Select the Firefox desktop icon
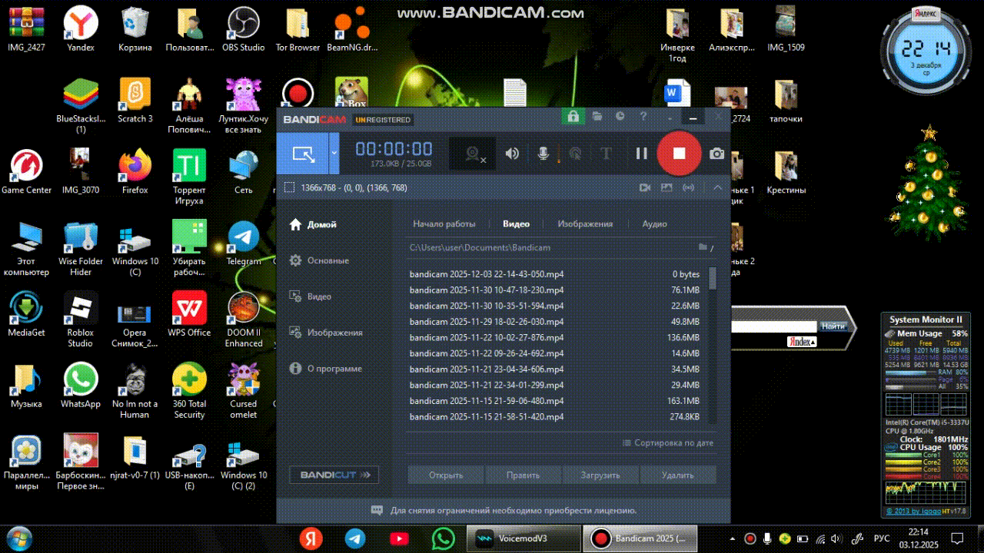Viewport: 984px width, 553px height. [135, 172]
